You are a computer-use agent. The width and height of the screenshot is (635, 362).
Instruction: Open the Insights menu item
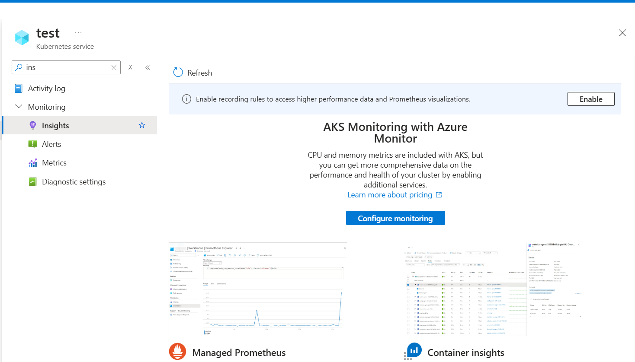tap(80, 125)
